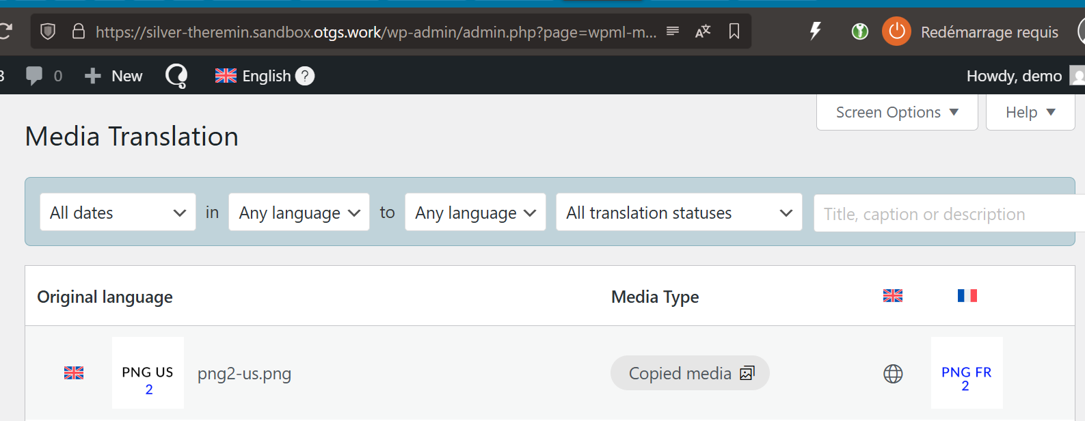This screenshot has width=1085, height=421.
Task: Bookmark this page with bookmark icon
Action: click(x=734, y=31)
